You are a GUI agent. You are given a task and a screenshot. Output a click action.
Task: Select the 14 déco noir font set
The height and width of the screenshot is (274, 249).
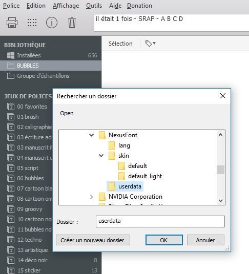pyautogui.click(x=51, y=260)
